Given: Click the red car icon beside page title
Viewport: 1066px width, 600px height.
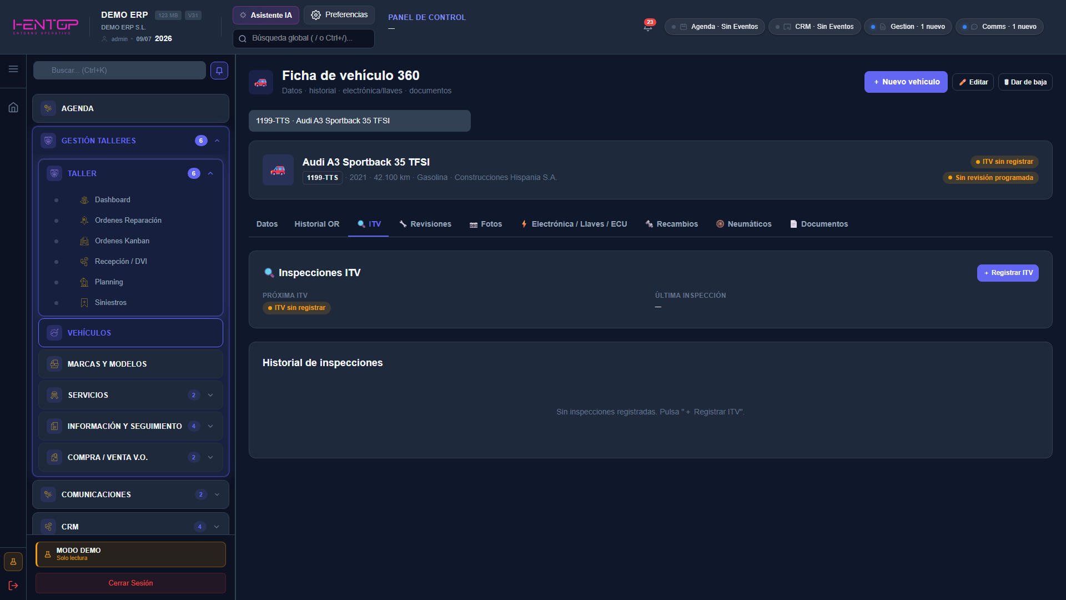Looking at the screenshot, I should tap(261, 82).
